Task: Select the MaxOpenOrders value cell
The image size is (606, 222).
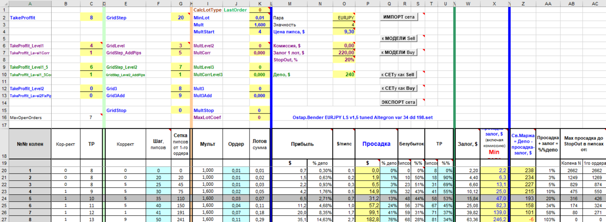Action: (x=91, y=116)
